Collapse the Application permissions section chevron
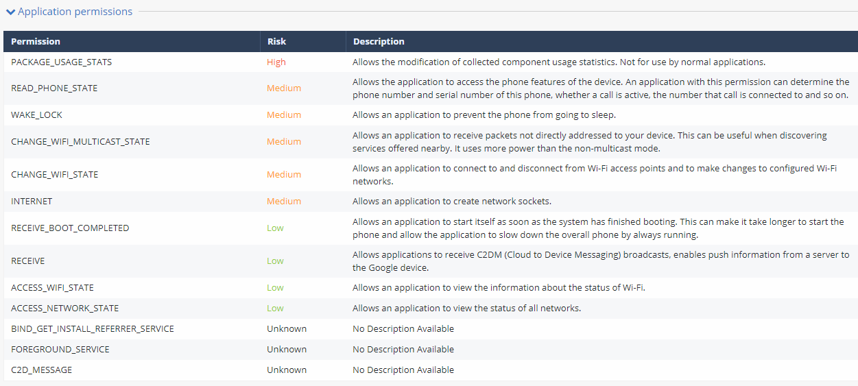858x386 pixels. point(10,12)
